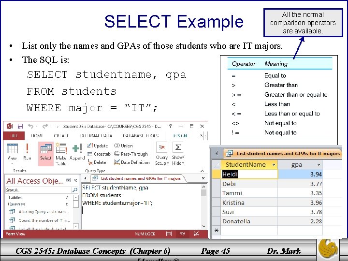
Task: Select the Suzi name cell
Action: click(249, 212)
